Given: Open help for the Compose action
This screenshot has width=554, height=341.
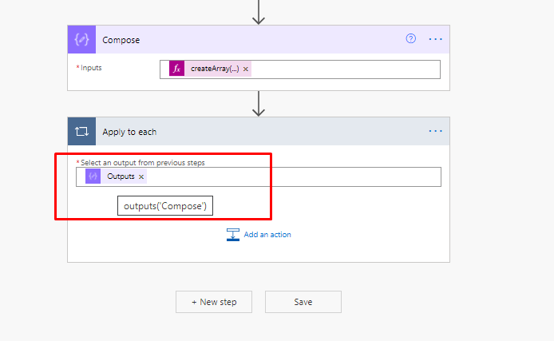Looking at the screenshot, I should (410, 38).
